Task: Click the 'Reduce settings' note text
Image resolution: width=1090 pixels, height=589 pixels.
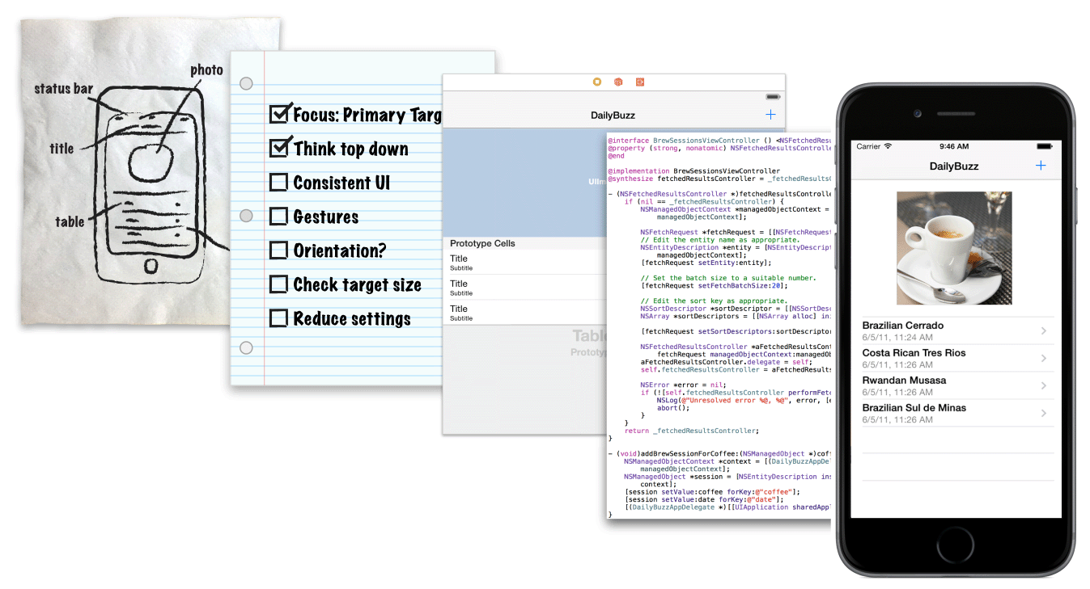Action: tap(352, 319)
